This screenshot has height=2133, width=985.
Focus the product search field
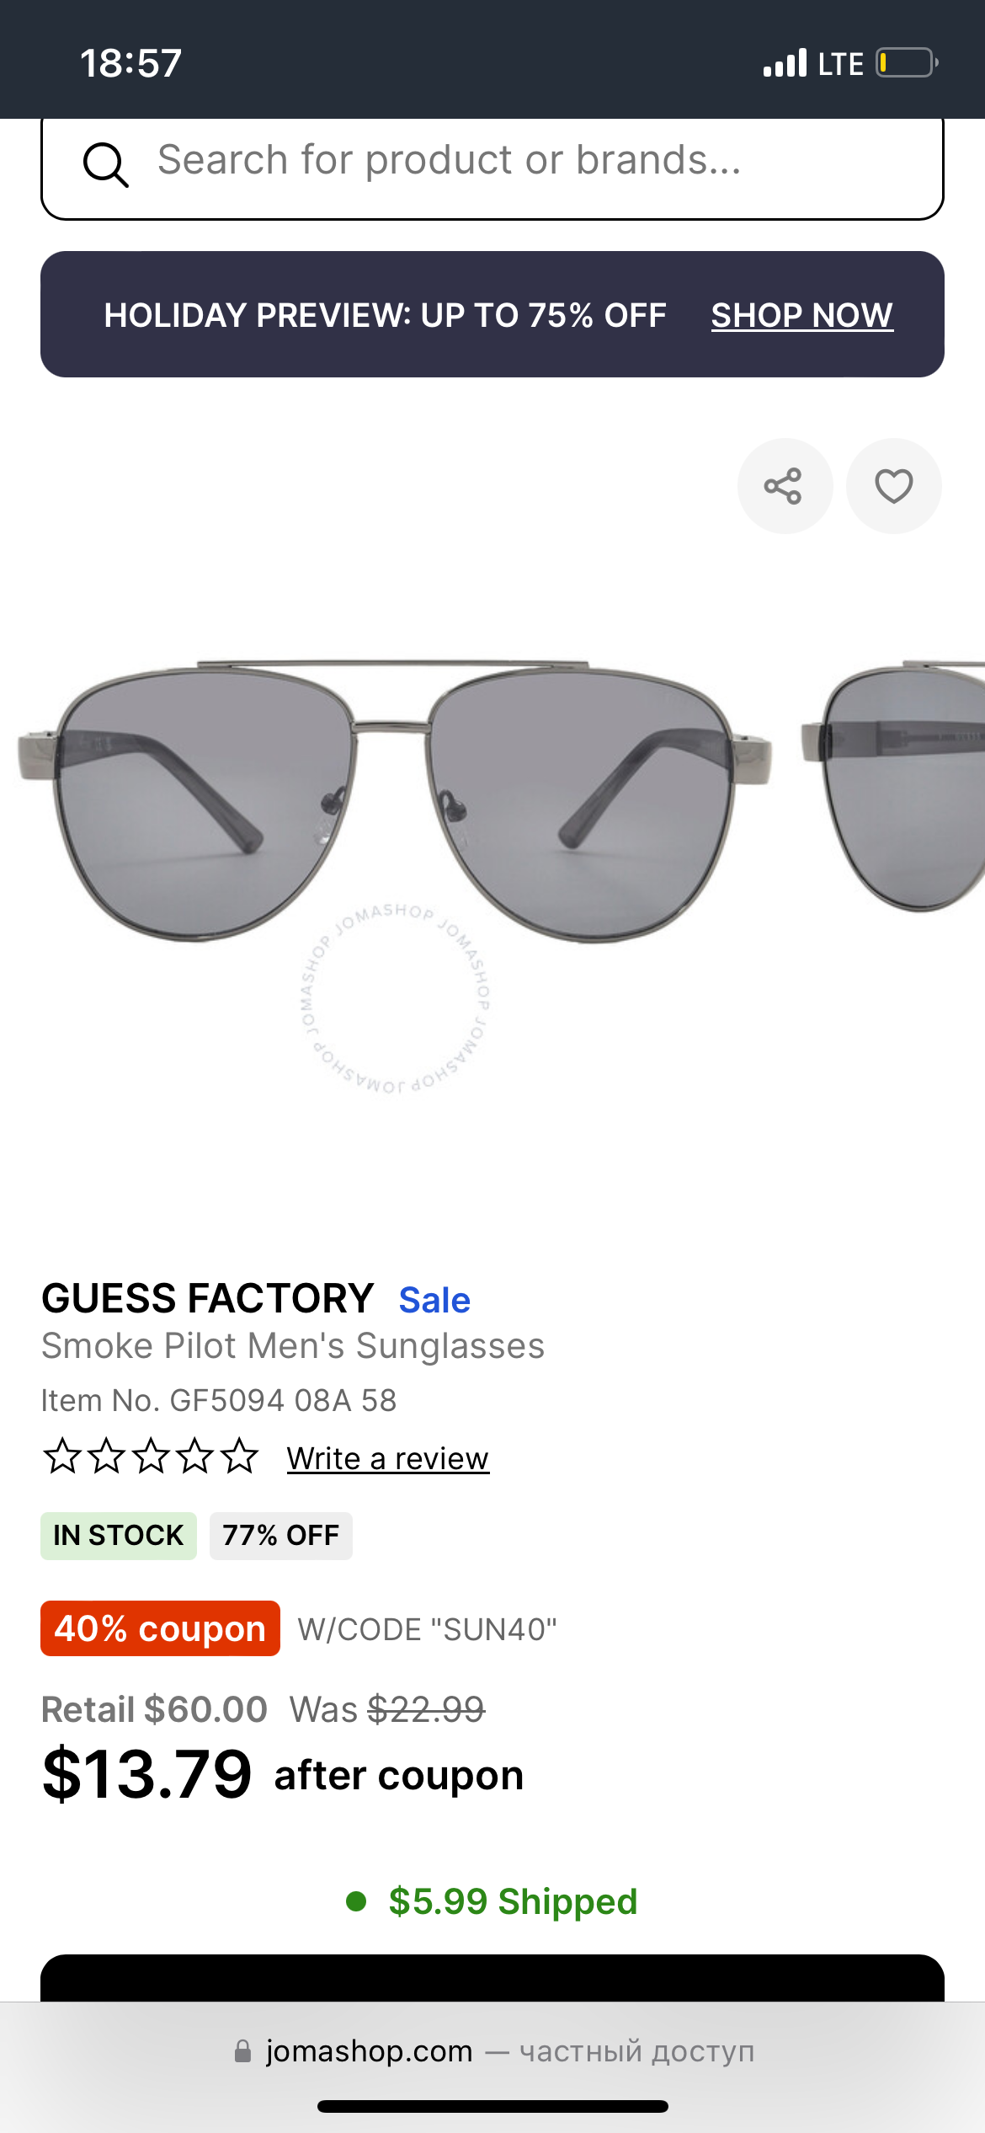point(492,167)
